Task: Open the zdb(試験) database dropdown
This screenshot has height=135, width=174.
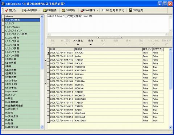Action: click(x=39, y=10)
